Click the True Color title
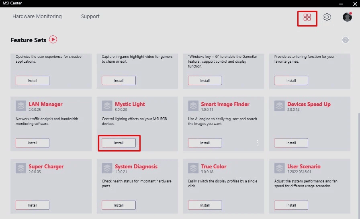The image size is (360, 219). tap(213, 166)
